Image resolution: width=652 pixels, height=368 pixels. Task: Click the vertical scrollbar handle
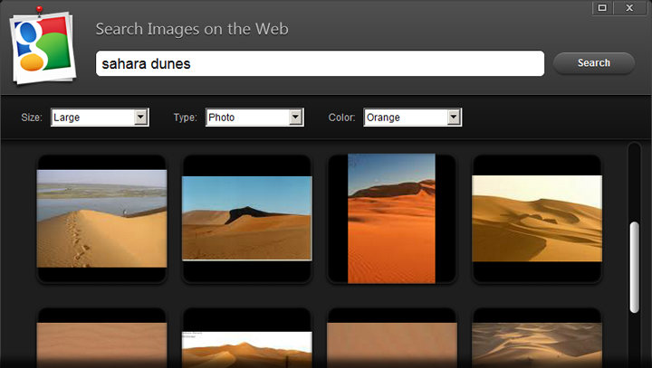634,268
